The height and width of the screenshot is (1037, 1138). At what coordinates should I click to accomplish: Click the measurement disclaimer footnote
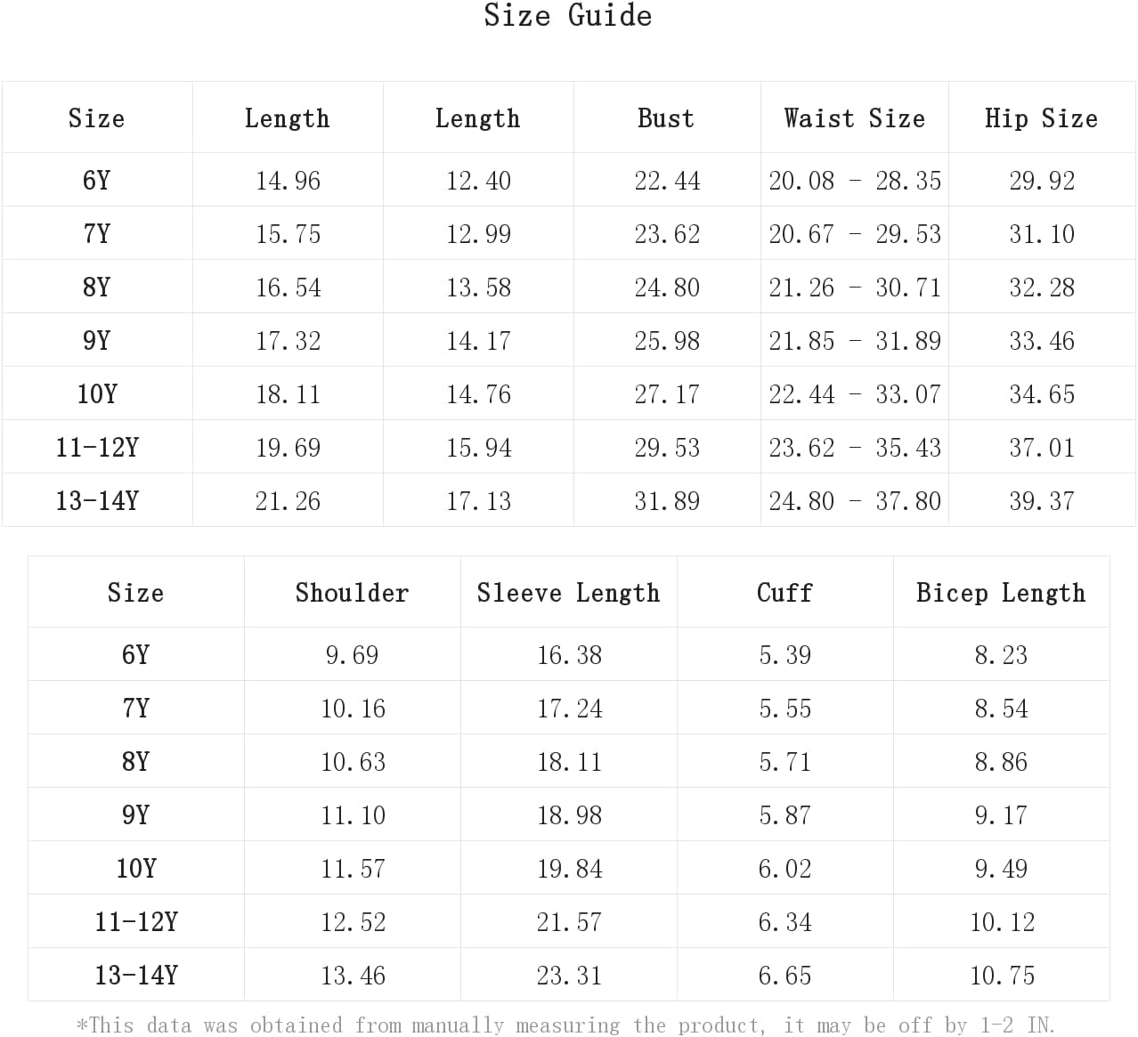tap(566, 1025)
